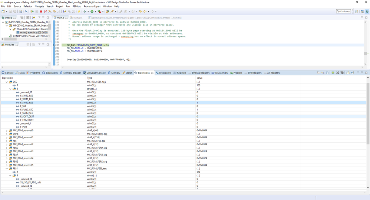
Task: Click the Resume debug toolbar icon
Action: pos(32,11)
